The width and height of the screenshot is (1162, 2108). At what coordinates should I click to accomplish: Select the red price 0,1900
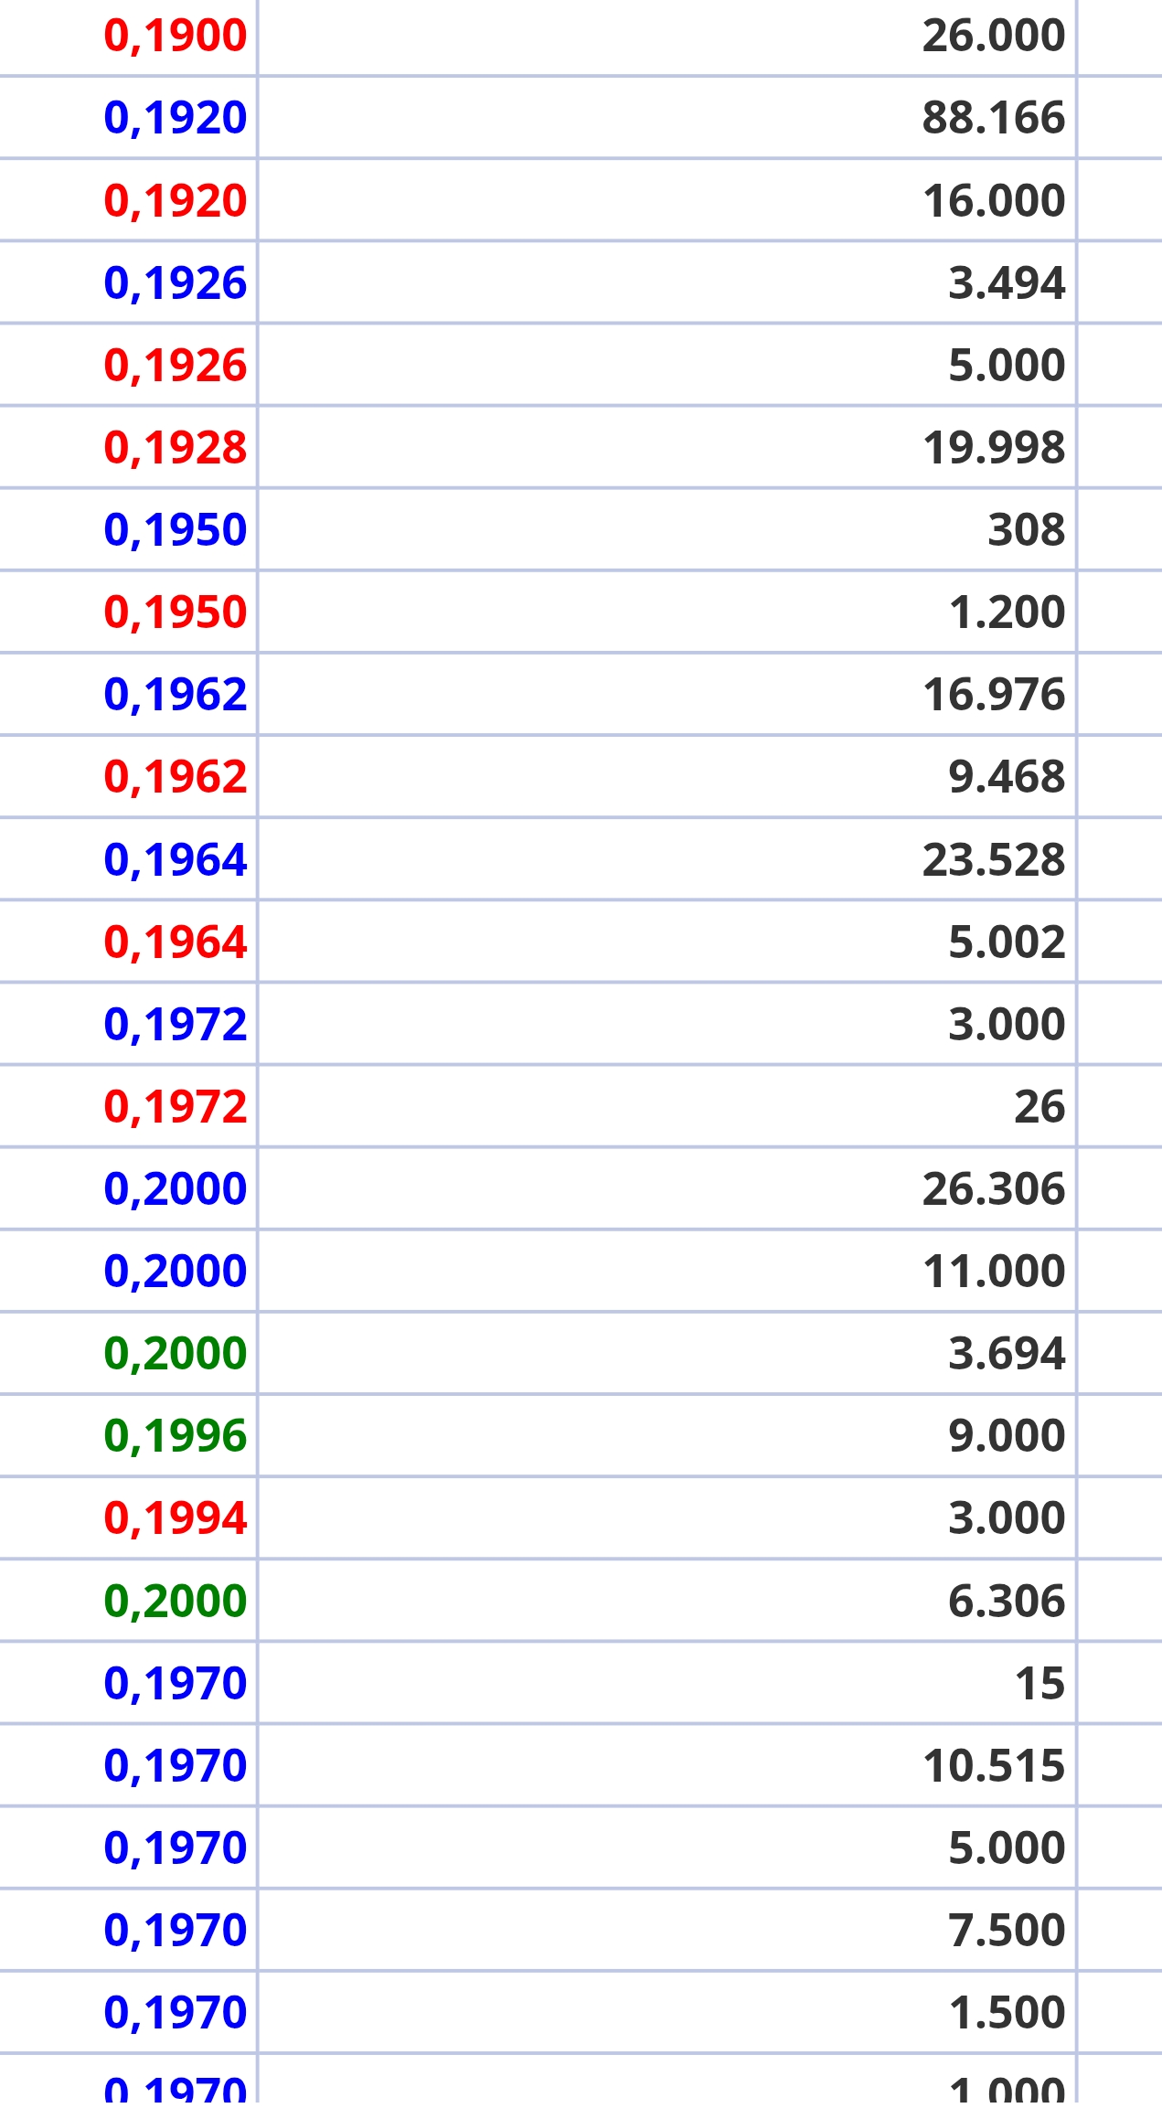pyautogui.click(x=176, y=36)
